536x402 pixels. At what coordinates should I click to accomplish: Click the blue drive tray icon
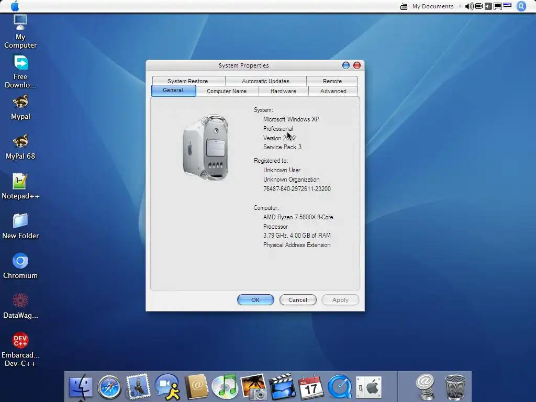click(507, 5)
